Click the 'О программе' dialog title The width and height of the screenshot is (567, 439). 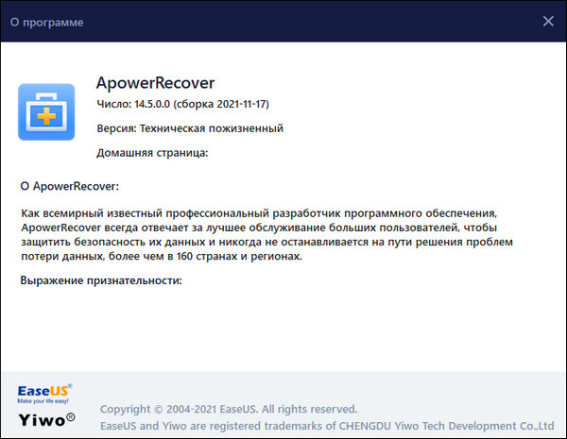pyautogui.click(x=46, y=23)
